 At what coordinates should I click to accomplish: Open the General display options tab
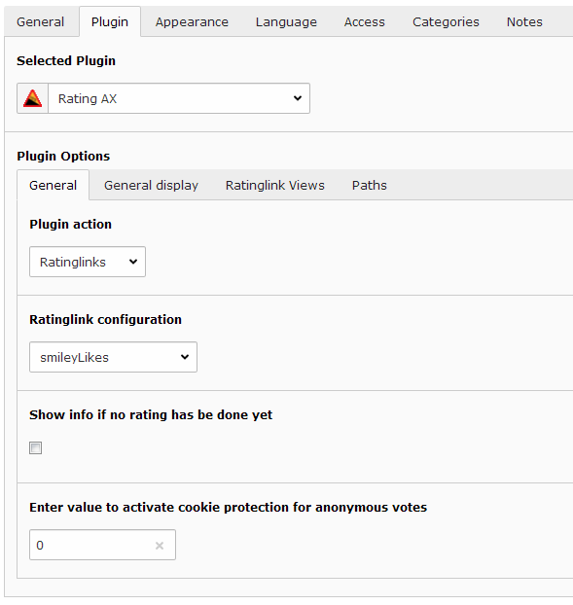(151, 185)
